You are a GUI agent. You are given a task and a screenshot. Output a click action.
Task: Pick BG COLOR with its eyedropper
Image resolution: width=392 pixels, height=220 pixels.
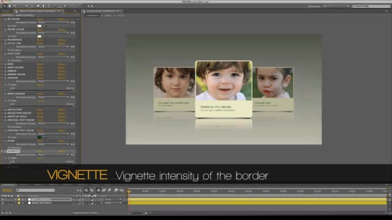pyautogui.click(x=44, y=26)
